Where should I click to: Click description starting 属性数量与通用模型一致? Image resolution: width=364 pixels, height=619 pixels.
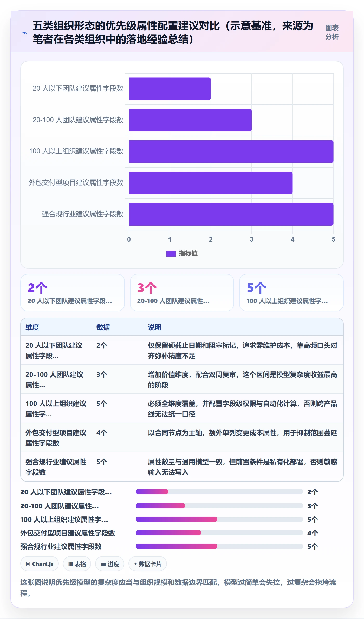pos(243,467)
